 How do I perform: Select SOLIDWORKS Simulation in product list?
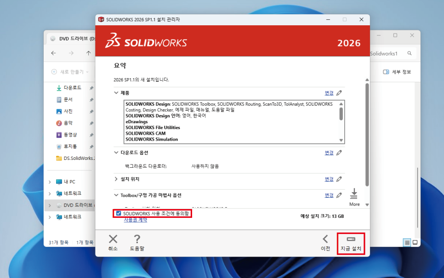(x=152, y=139)
